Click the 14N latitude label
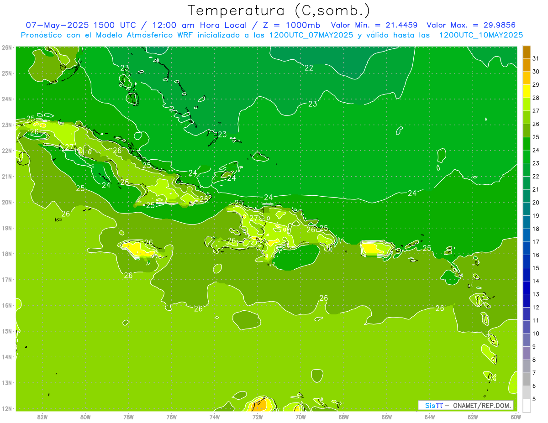This screenshot has width=548, height=423. coord(7,357)
